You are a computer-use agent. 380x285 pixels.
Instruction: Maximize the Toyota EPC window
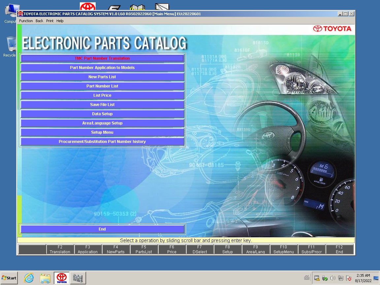point(346,14)
